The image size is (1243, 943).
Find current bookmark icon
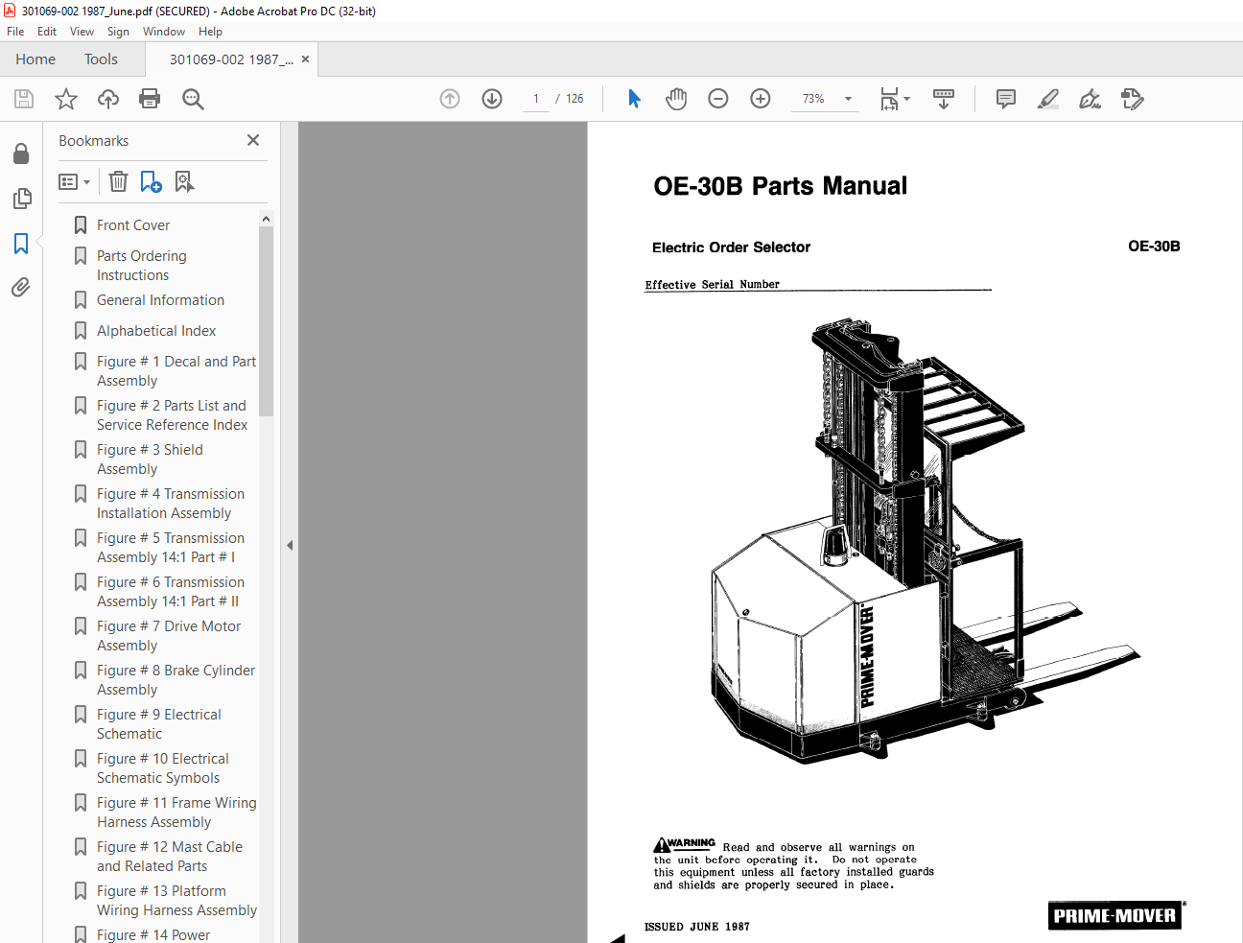pos(184,181)
